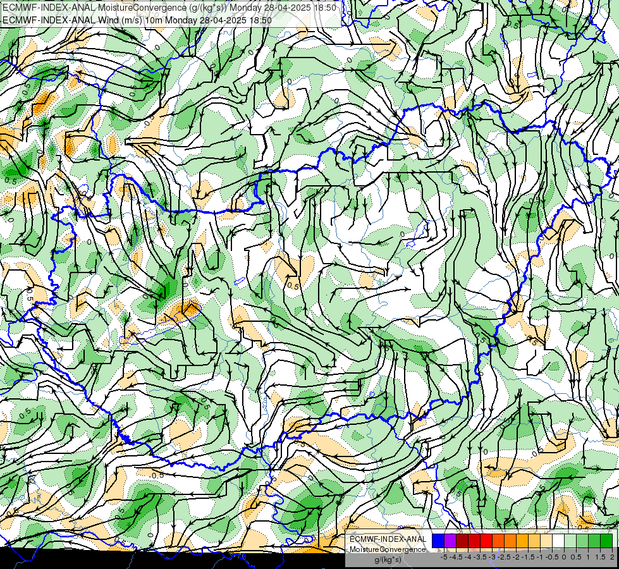Click the -1 tick label on legend scale
619x569 pixels.
coord(540,557)
